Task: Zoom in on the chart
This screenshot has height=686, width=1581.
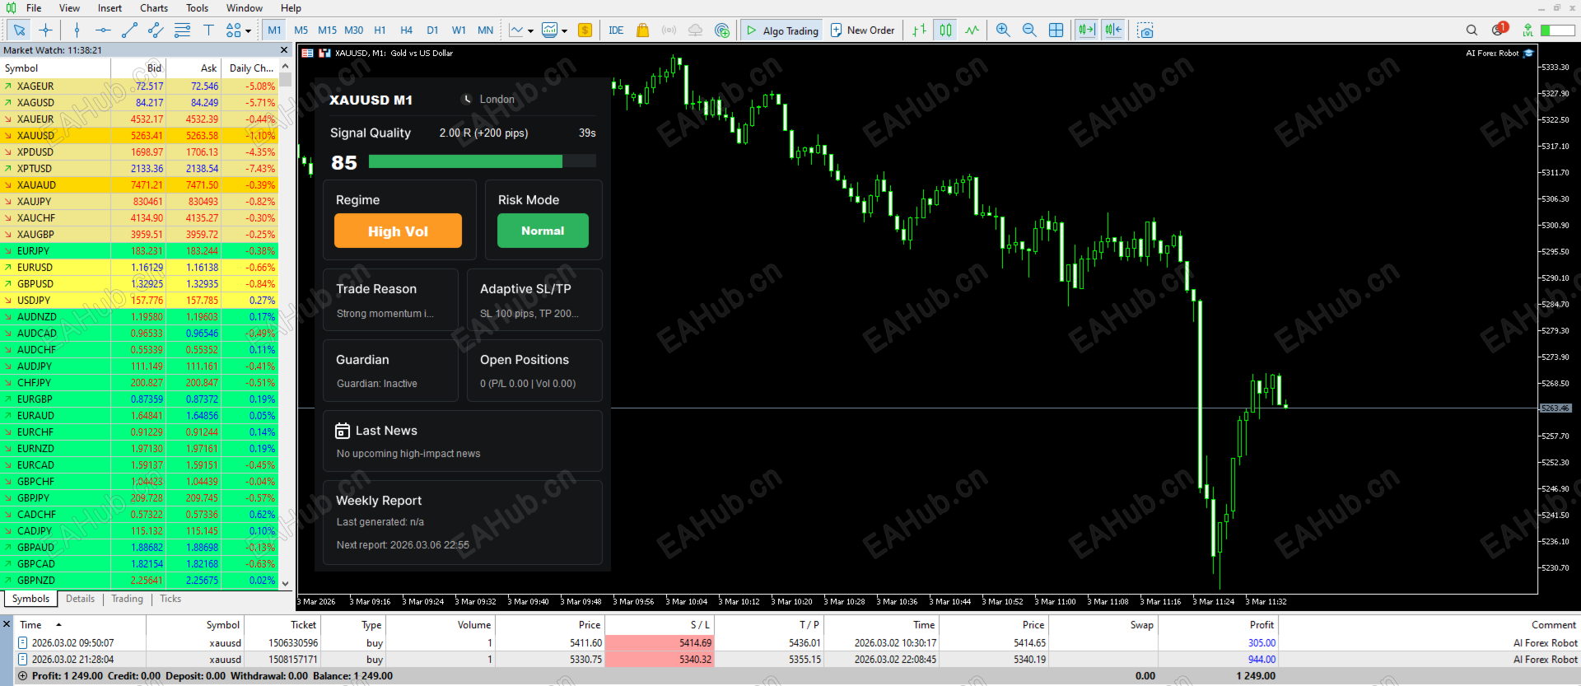Action: click(x=1003, y=30)
